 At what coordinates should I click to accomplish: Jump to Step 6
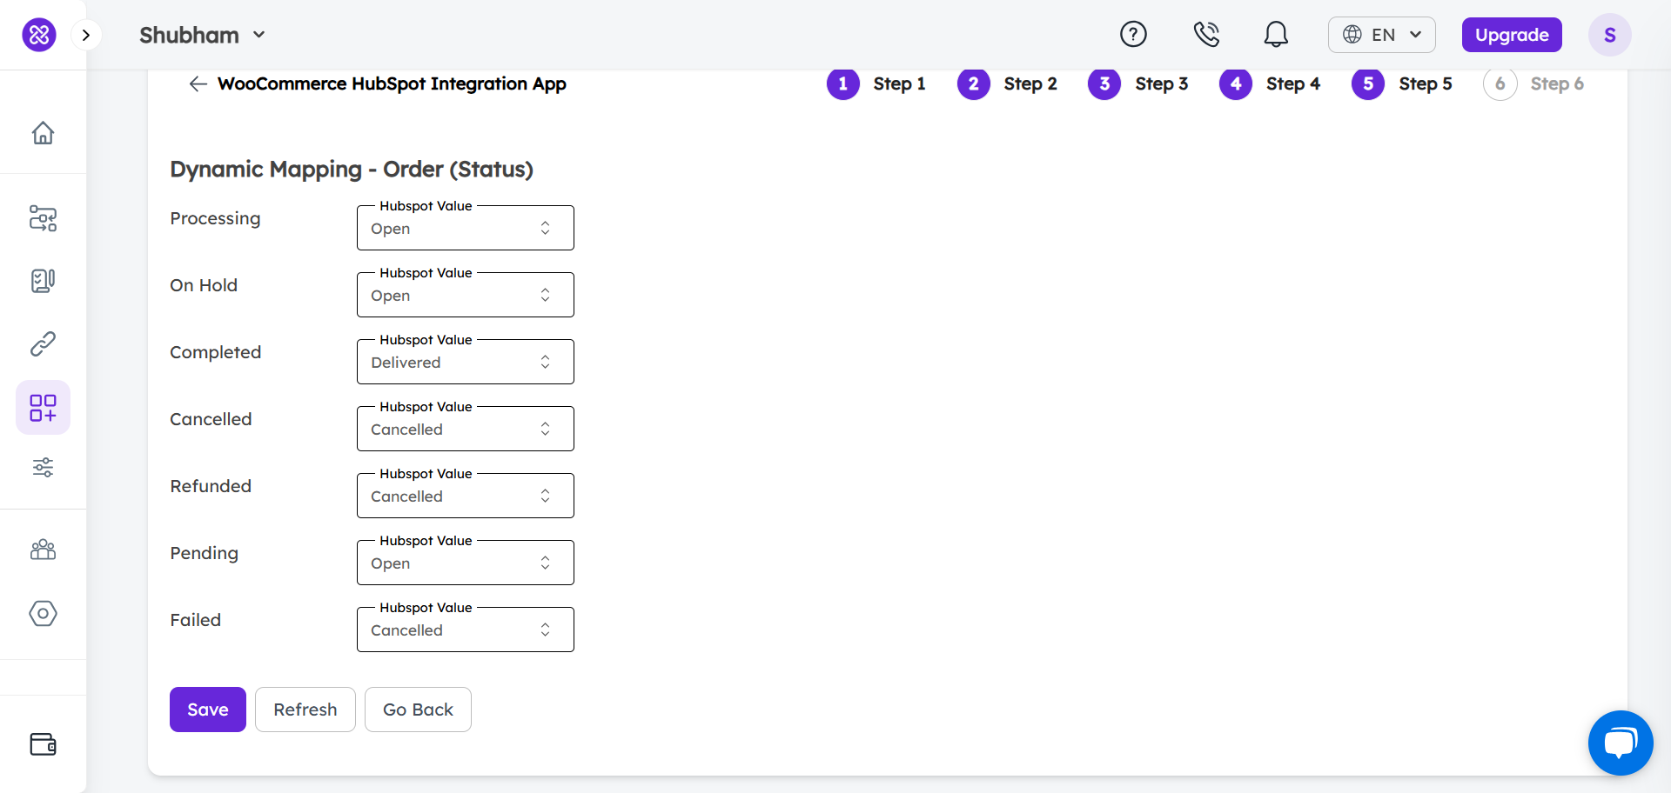1534,83
